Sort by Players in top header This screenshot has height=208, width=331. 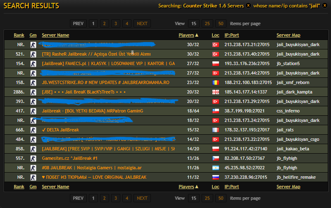tap(188, 35)
